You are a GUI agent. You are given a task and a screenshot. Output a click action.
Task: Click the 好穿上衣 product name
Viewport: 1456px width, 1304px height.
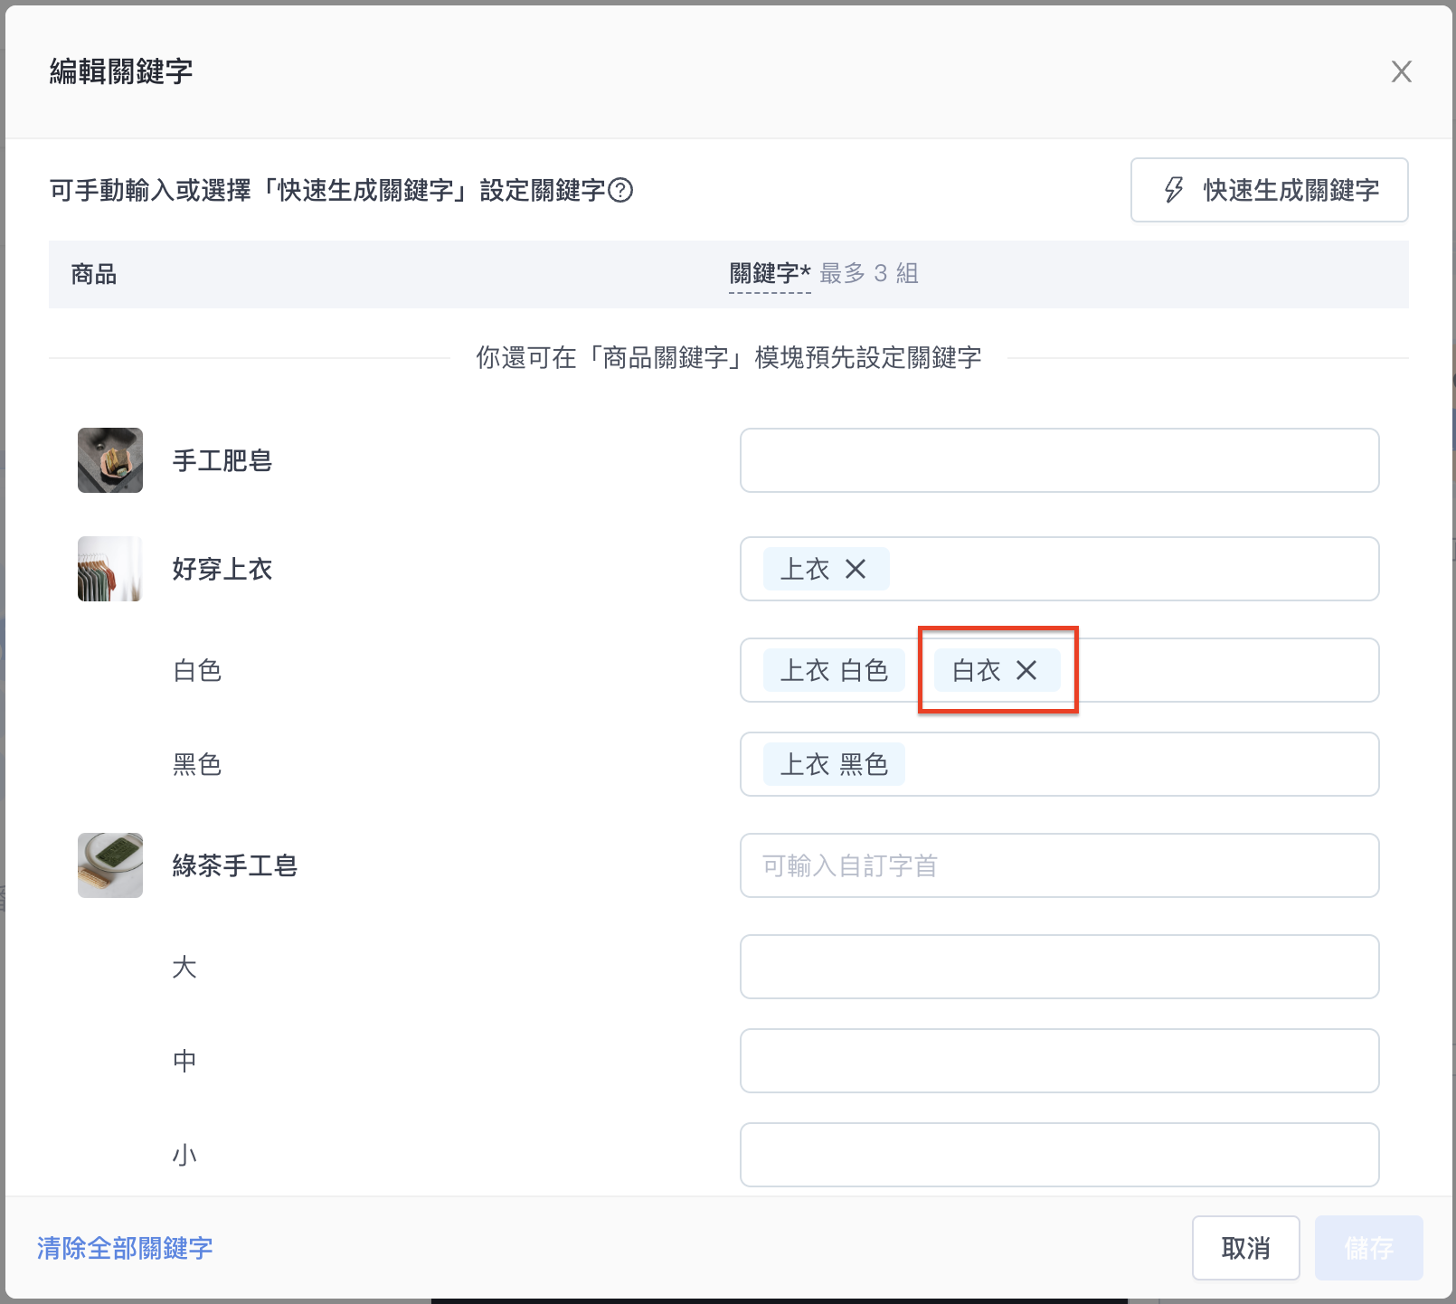222,569
